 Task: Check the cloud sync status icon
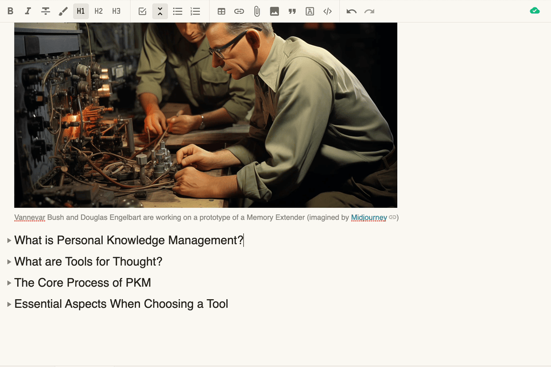click(x=534, y=11)
